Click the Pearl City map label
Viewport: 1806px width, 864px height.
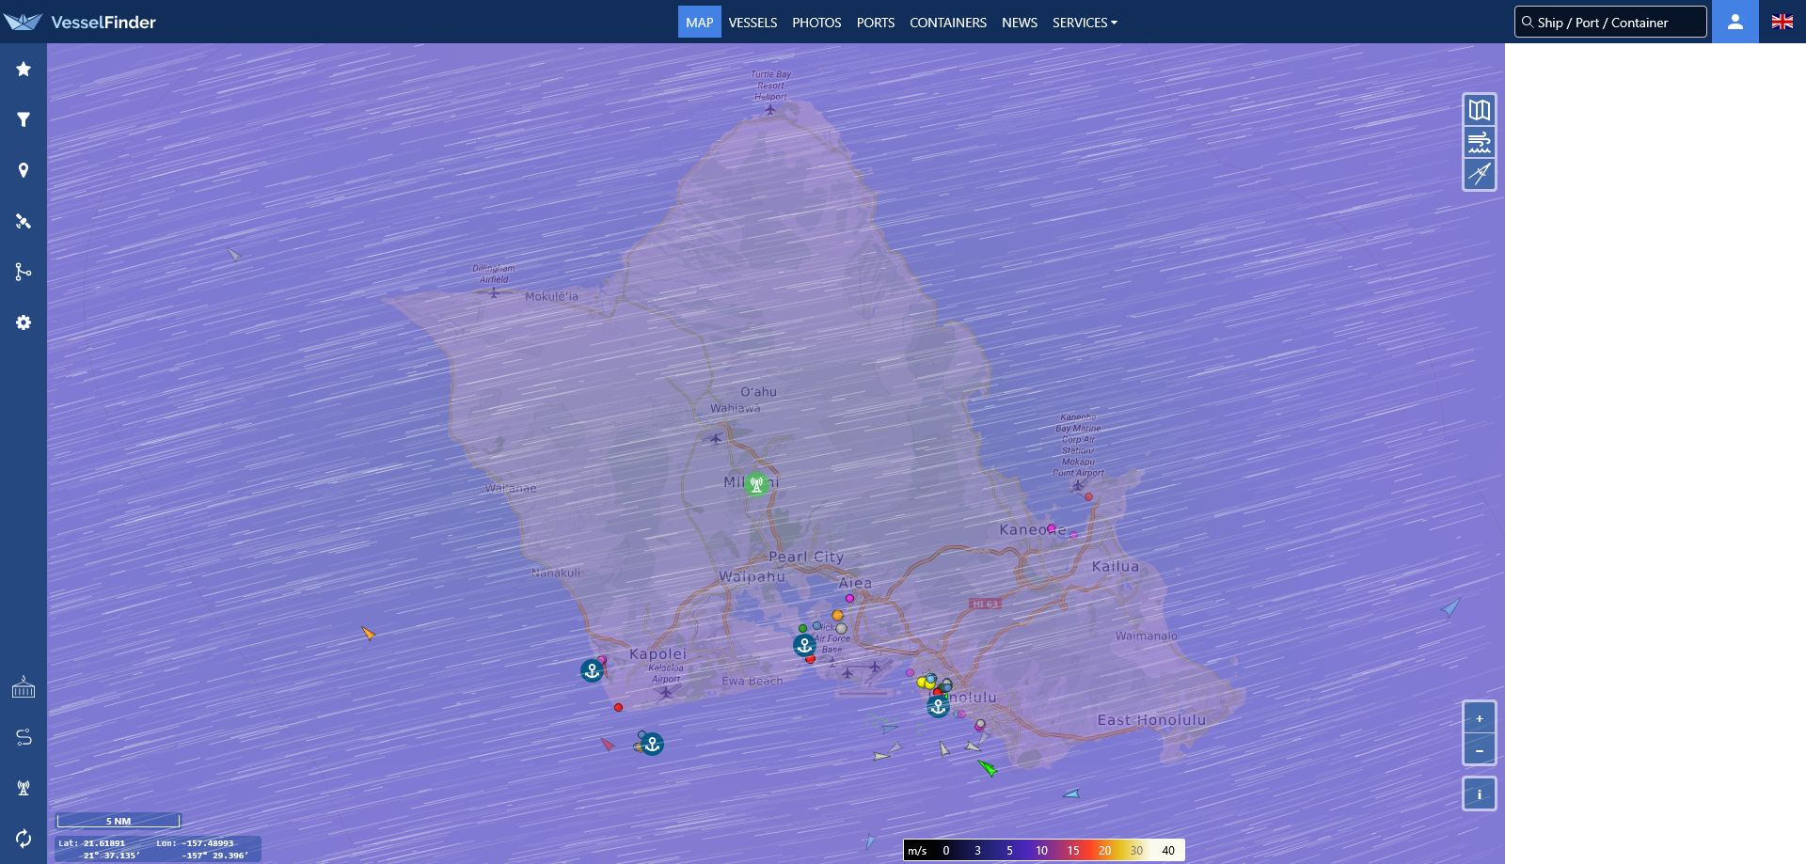pos(806,557)
